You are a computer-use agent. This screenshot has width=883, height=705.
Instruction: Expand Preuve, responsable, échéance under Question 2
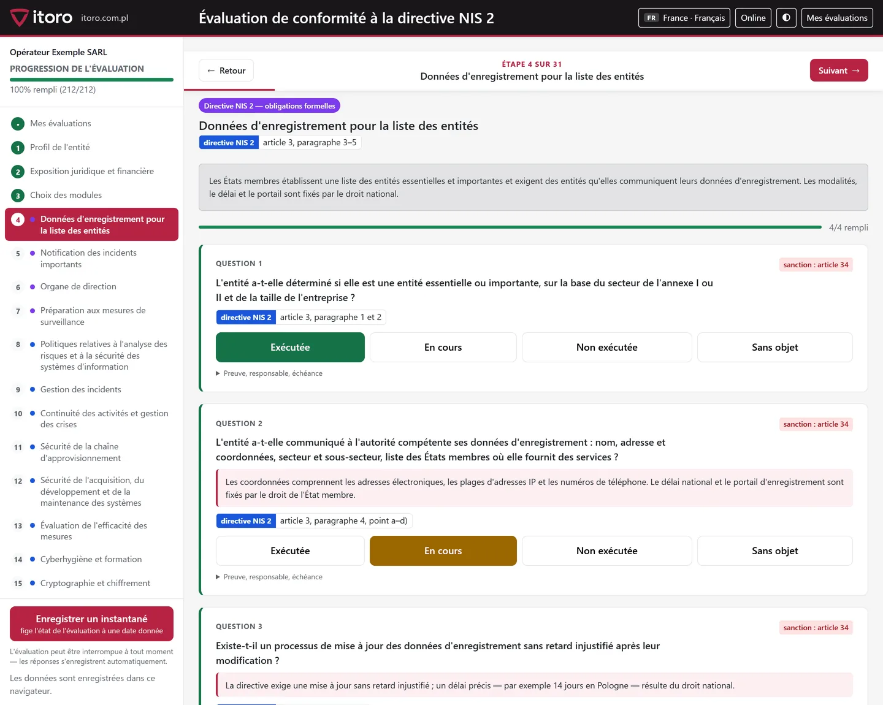coord(269,577)
